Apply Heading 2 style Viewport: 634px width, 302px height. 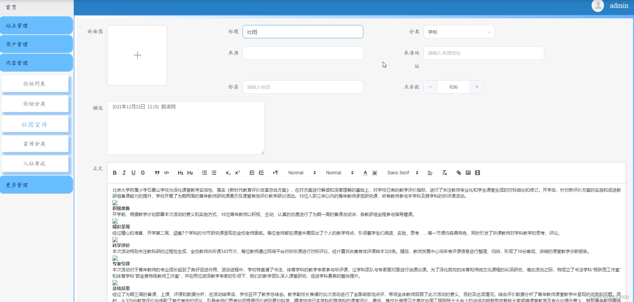[190, 173]
